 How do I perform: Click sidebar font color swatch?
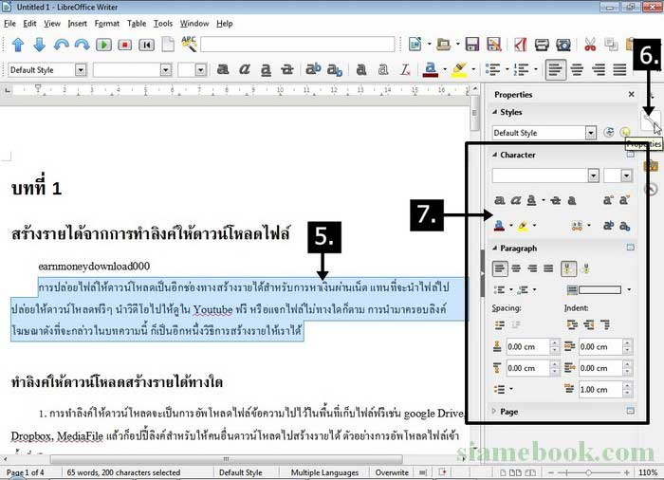click(x=499, y=226)
